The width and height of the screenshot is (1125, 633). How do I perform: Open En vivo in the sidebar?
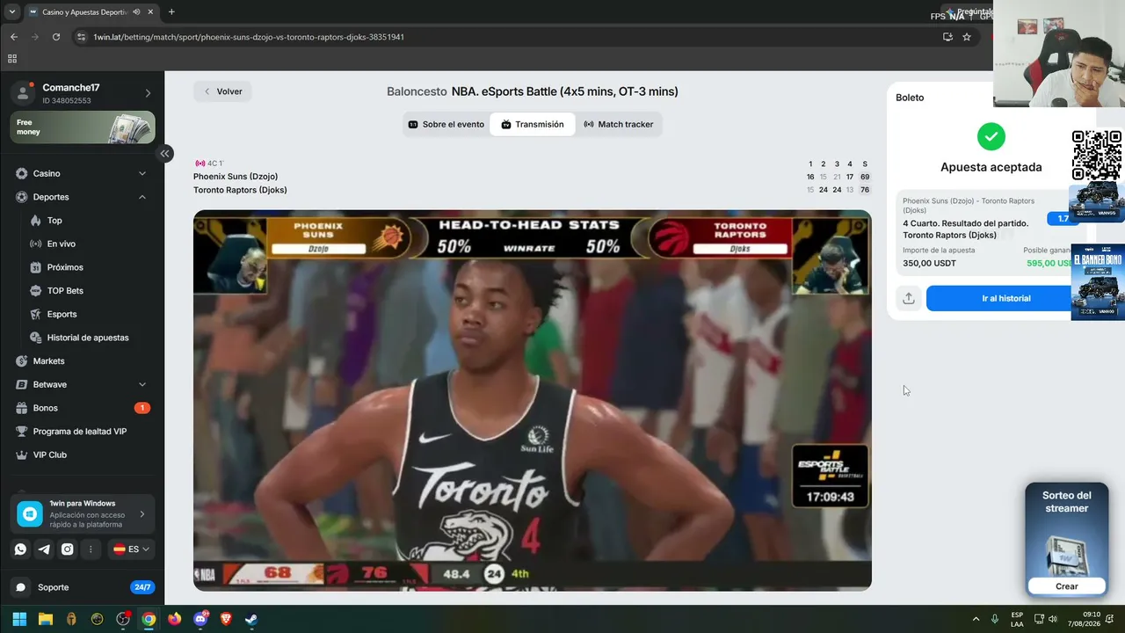pos(62,244)
